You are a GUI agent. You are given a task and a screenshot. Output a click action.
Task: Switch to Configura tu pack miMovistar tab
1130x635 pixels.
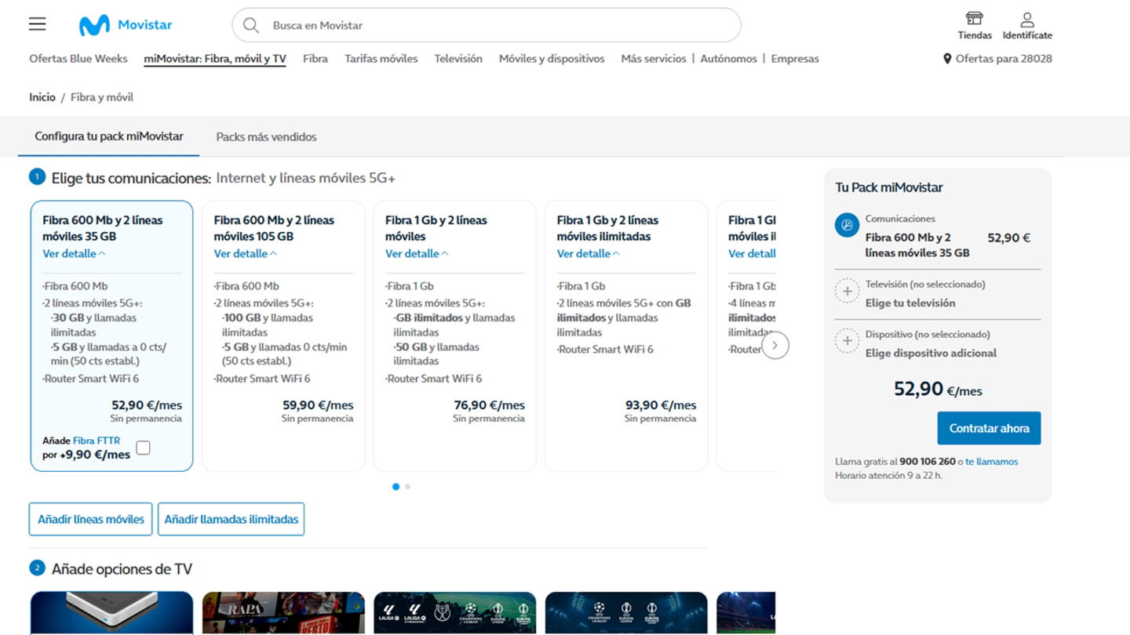[x=109, y=136]
